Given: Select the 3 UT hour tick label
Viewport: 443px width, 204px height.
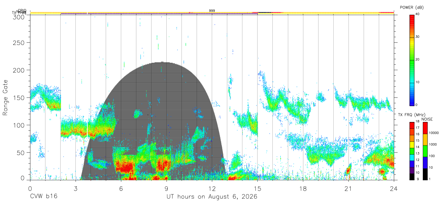Looking at the screenshot, I should click(75, 188).
